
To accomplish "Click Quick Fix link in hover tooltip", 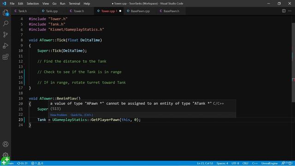I will 82,115.
